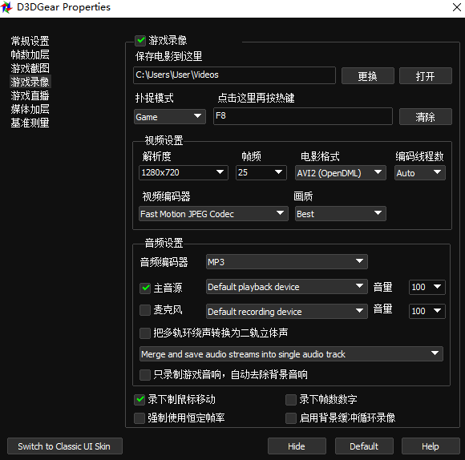Open the 画质 Best dropdown

tap(341, 213)
